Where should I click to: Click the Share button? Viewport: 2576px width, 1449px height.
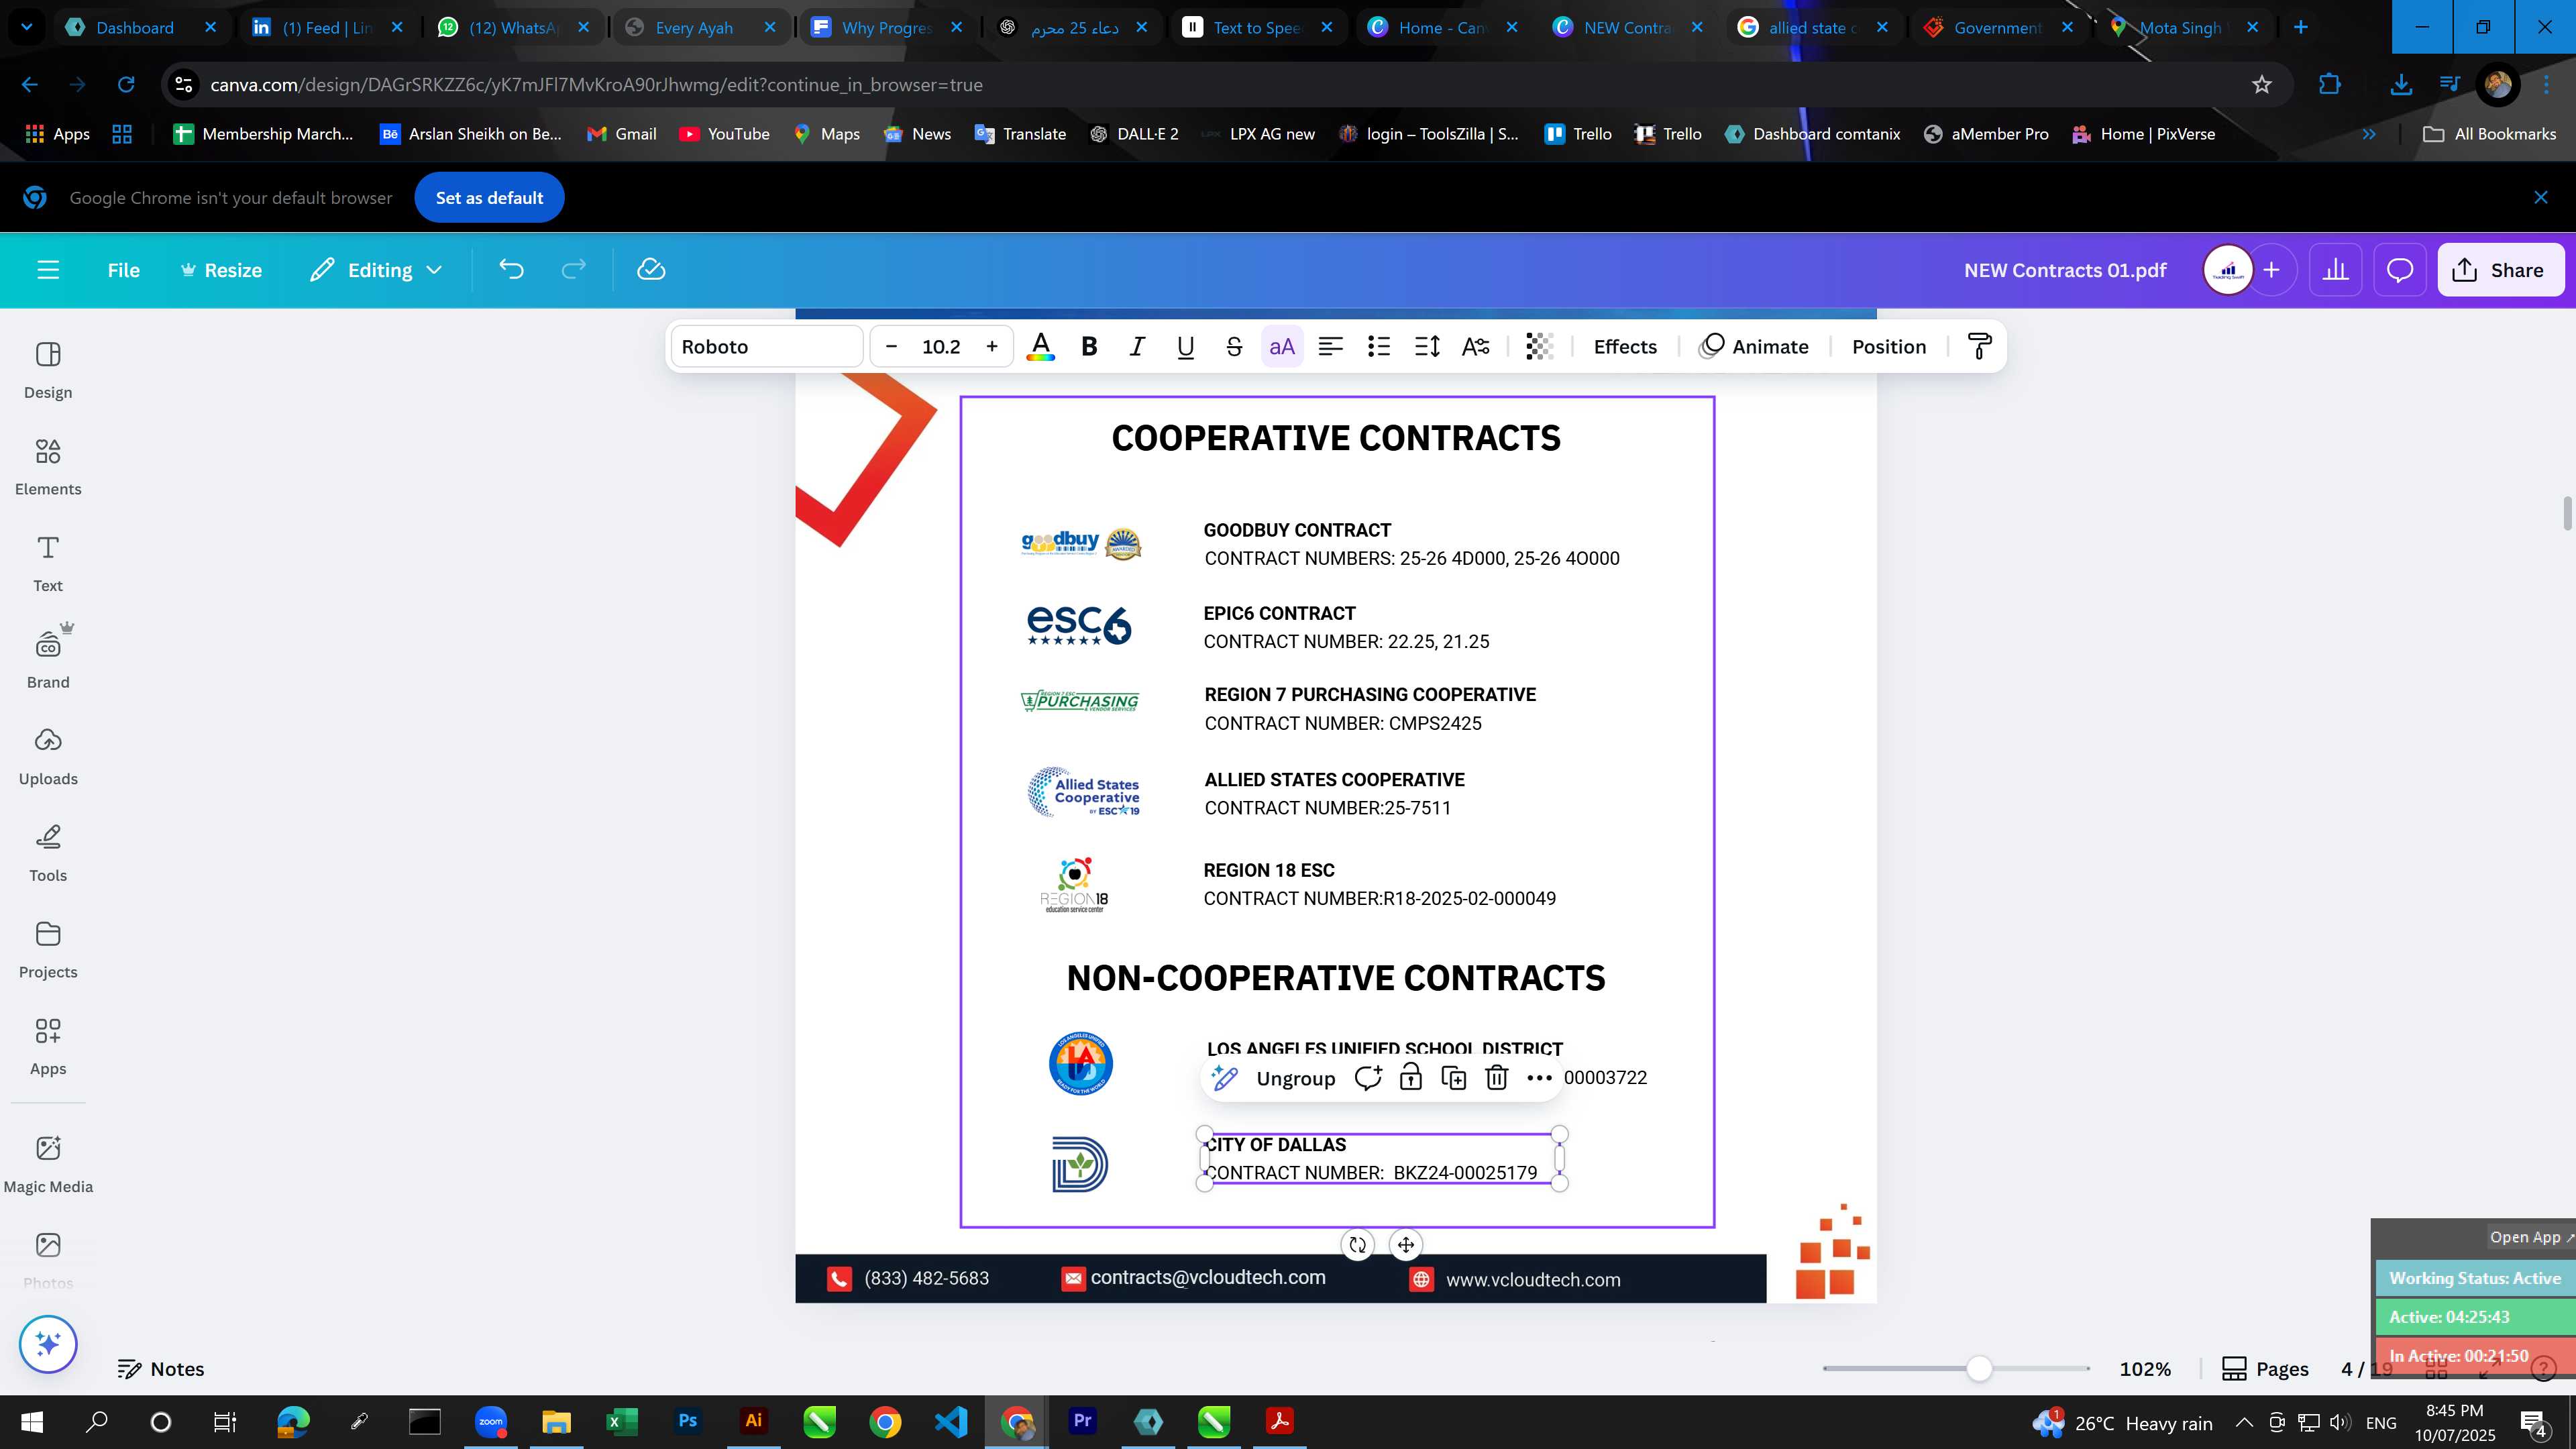(2501, 270)
